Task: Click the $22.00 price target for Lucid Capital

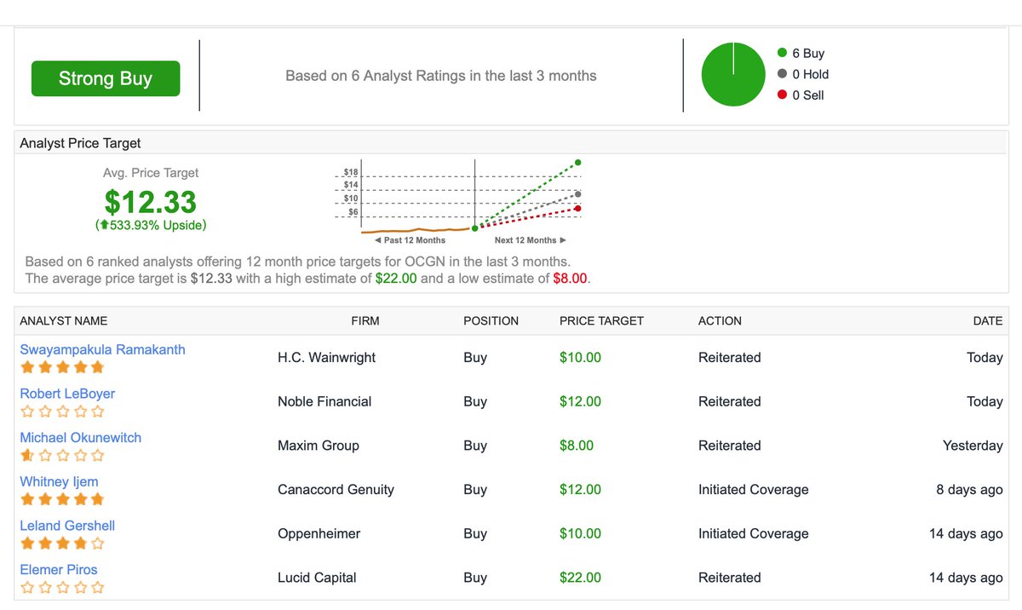Action: pos(580,578)
